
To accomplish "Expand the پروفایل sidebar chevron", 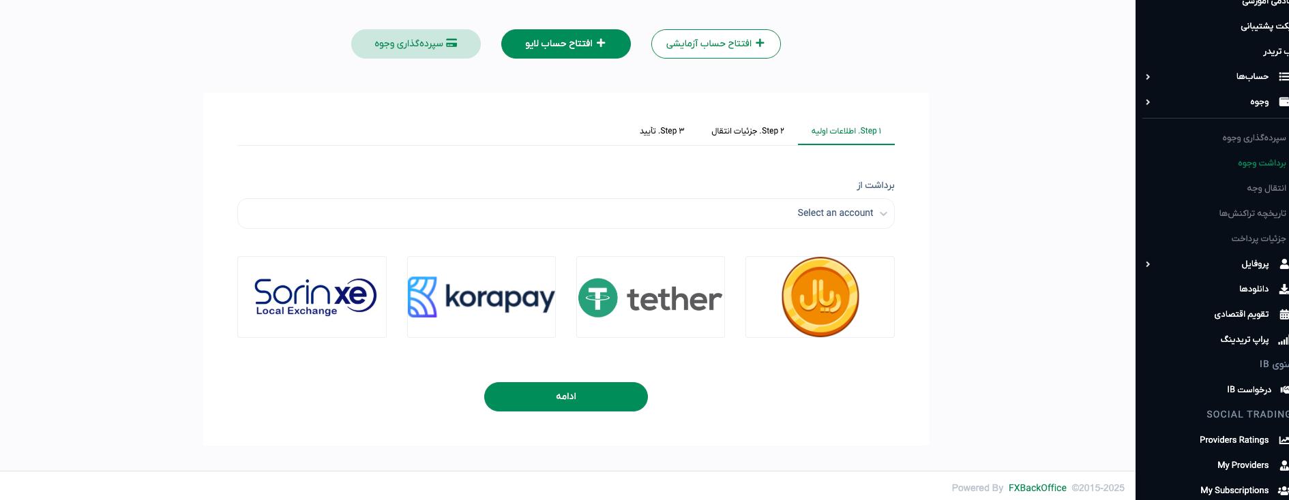I will 1148,264.
